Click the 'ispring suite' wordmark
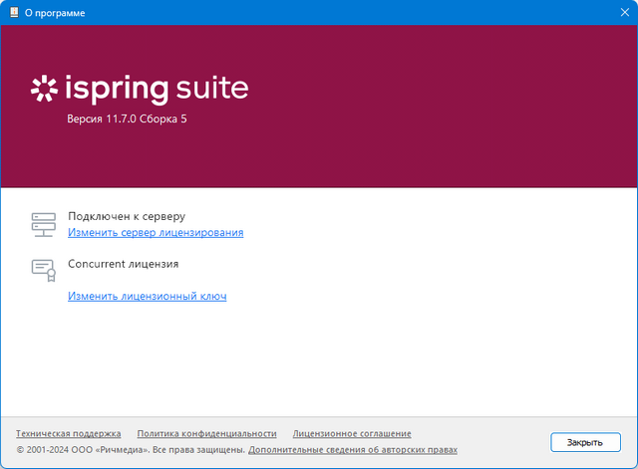Screen dimensions: 638x469 coord(157,89)
